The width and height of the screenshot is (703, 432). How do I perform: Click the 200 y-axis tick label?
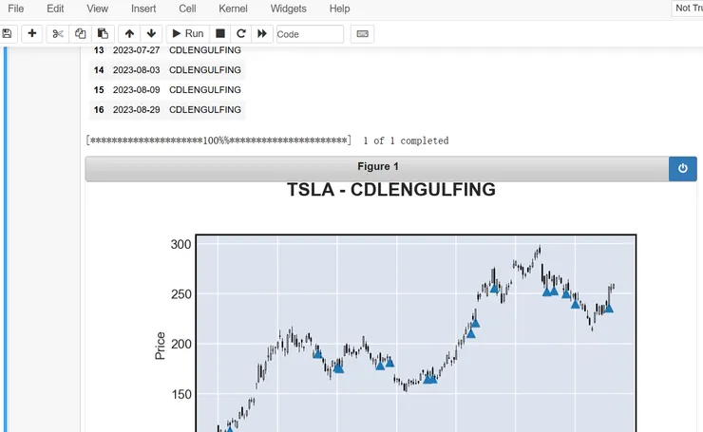pos(180,344)
